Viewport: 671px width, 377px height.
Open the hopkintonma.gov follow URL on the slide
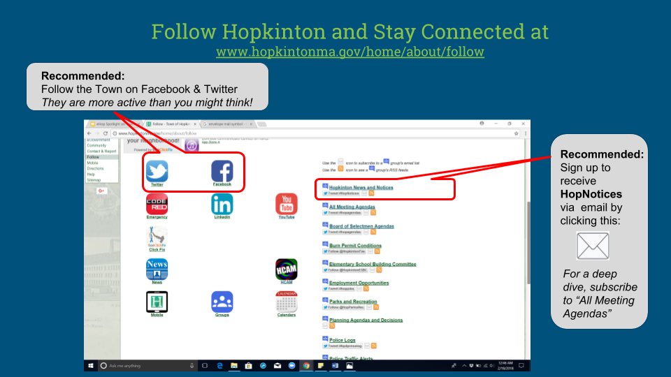tap(350, 52)
